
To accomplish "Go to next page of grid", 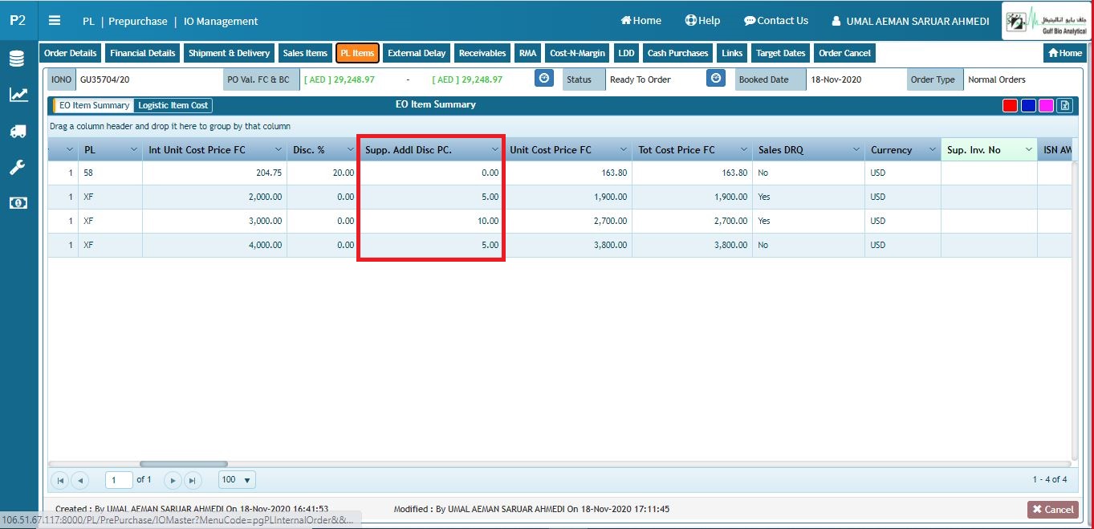I will (172, 480).
